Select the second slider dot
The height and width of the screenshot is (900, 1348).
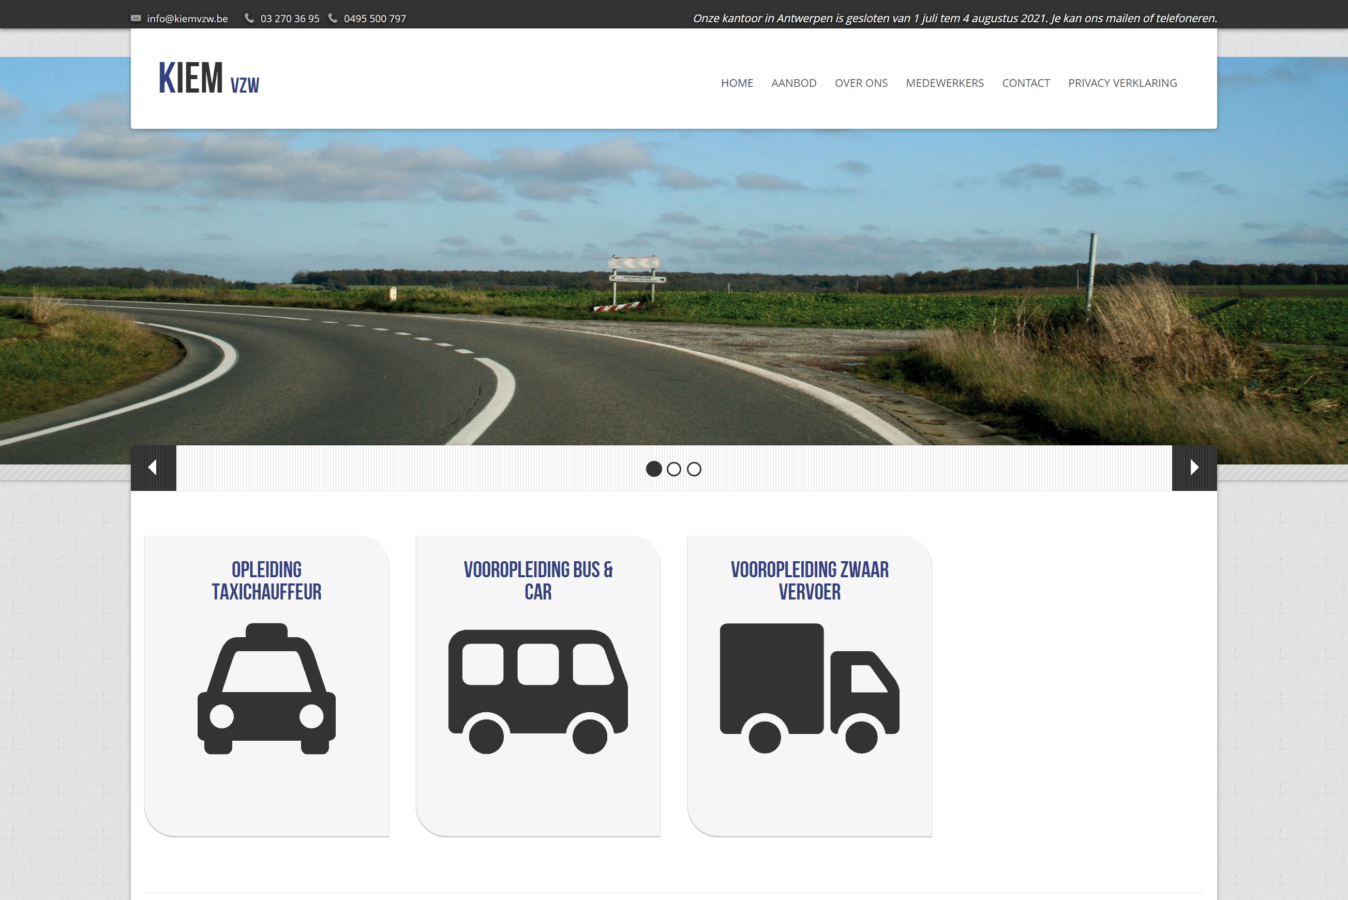[x=673, y=469]
